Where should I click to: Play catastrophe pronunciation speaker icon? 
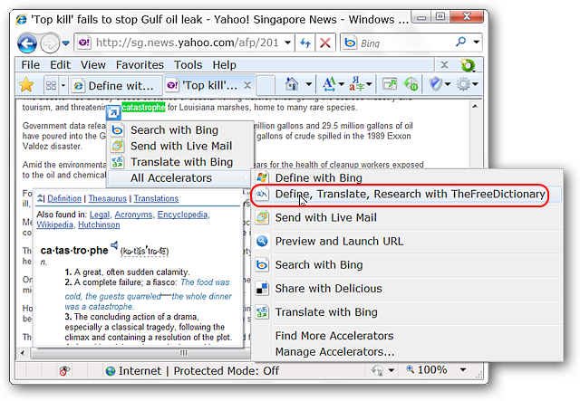114,245
